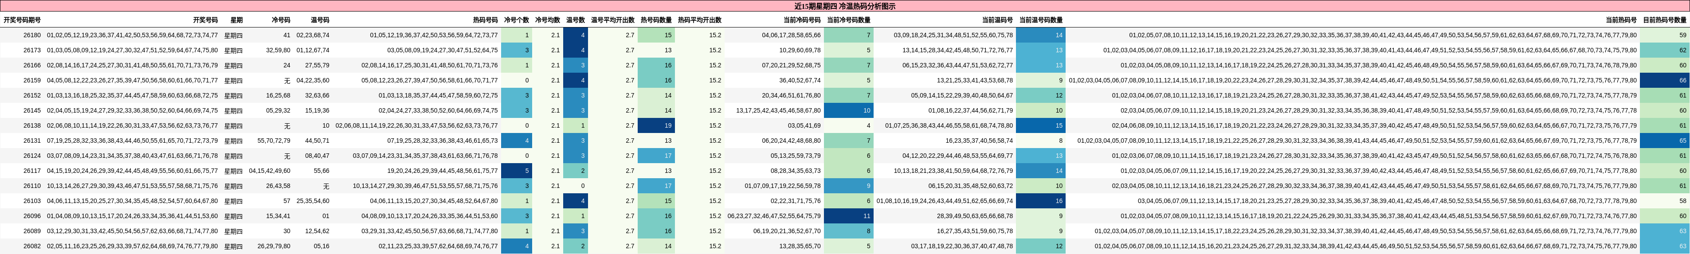
Task: Click the 温号码 column header
Action: [320, 20]
